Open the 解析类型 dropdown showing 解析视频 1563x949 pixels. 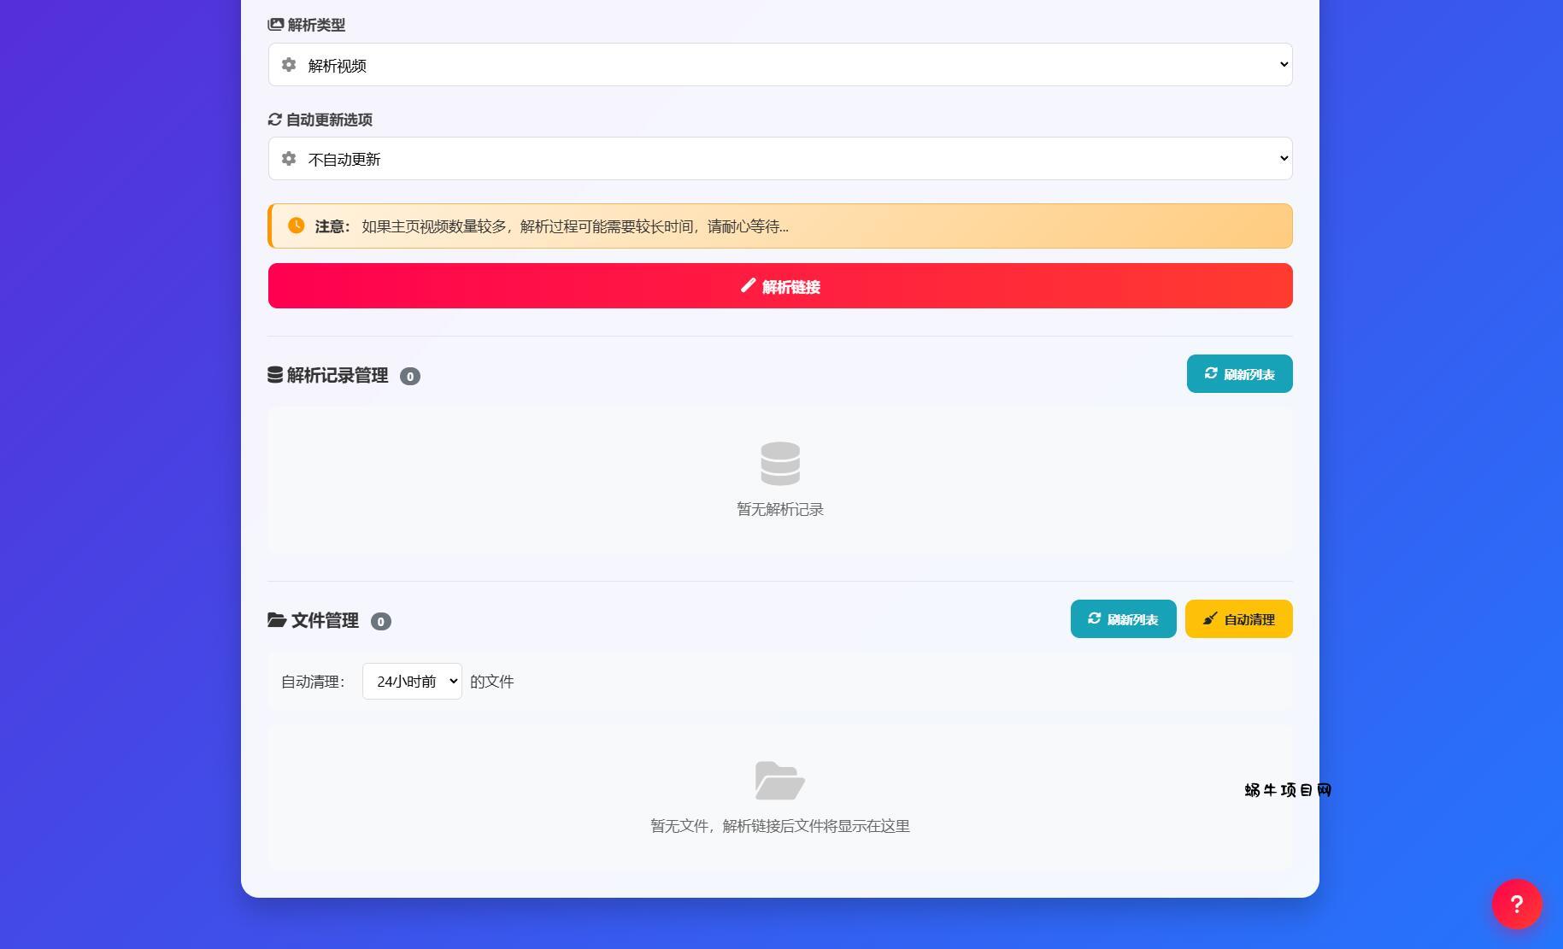pyautogui.click(x=779, y=65)
